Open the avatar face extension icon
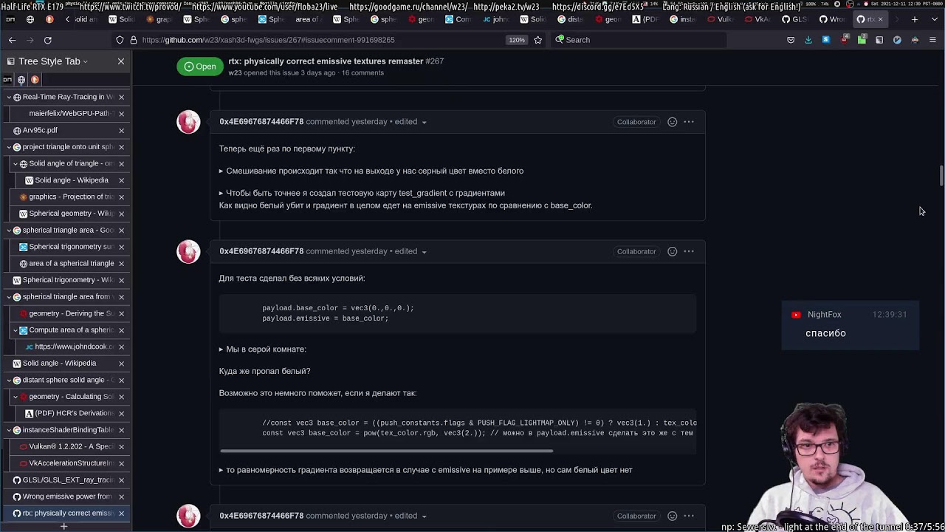Screen dimensions: 945x532 (x=915, y=40)
